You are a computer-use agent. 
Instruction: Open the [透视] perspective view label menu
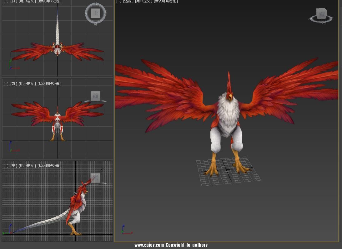(x=128, y=2)
